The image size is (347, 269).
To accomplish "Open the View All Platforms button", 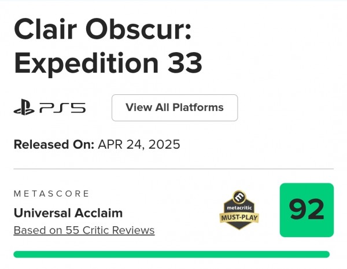I will tap(175, 108).
